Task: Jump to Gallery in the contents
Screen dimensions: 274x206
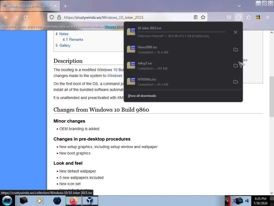Action: 65,46
